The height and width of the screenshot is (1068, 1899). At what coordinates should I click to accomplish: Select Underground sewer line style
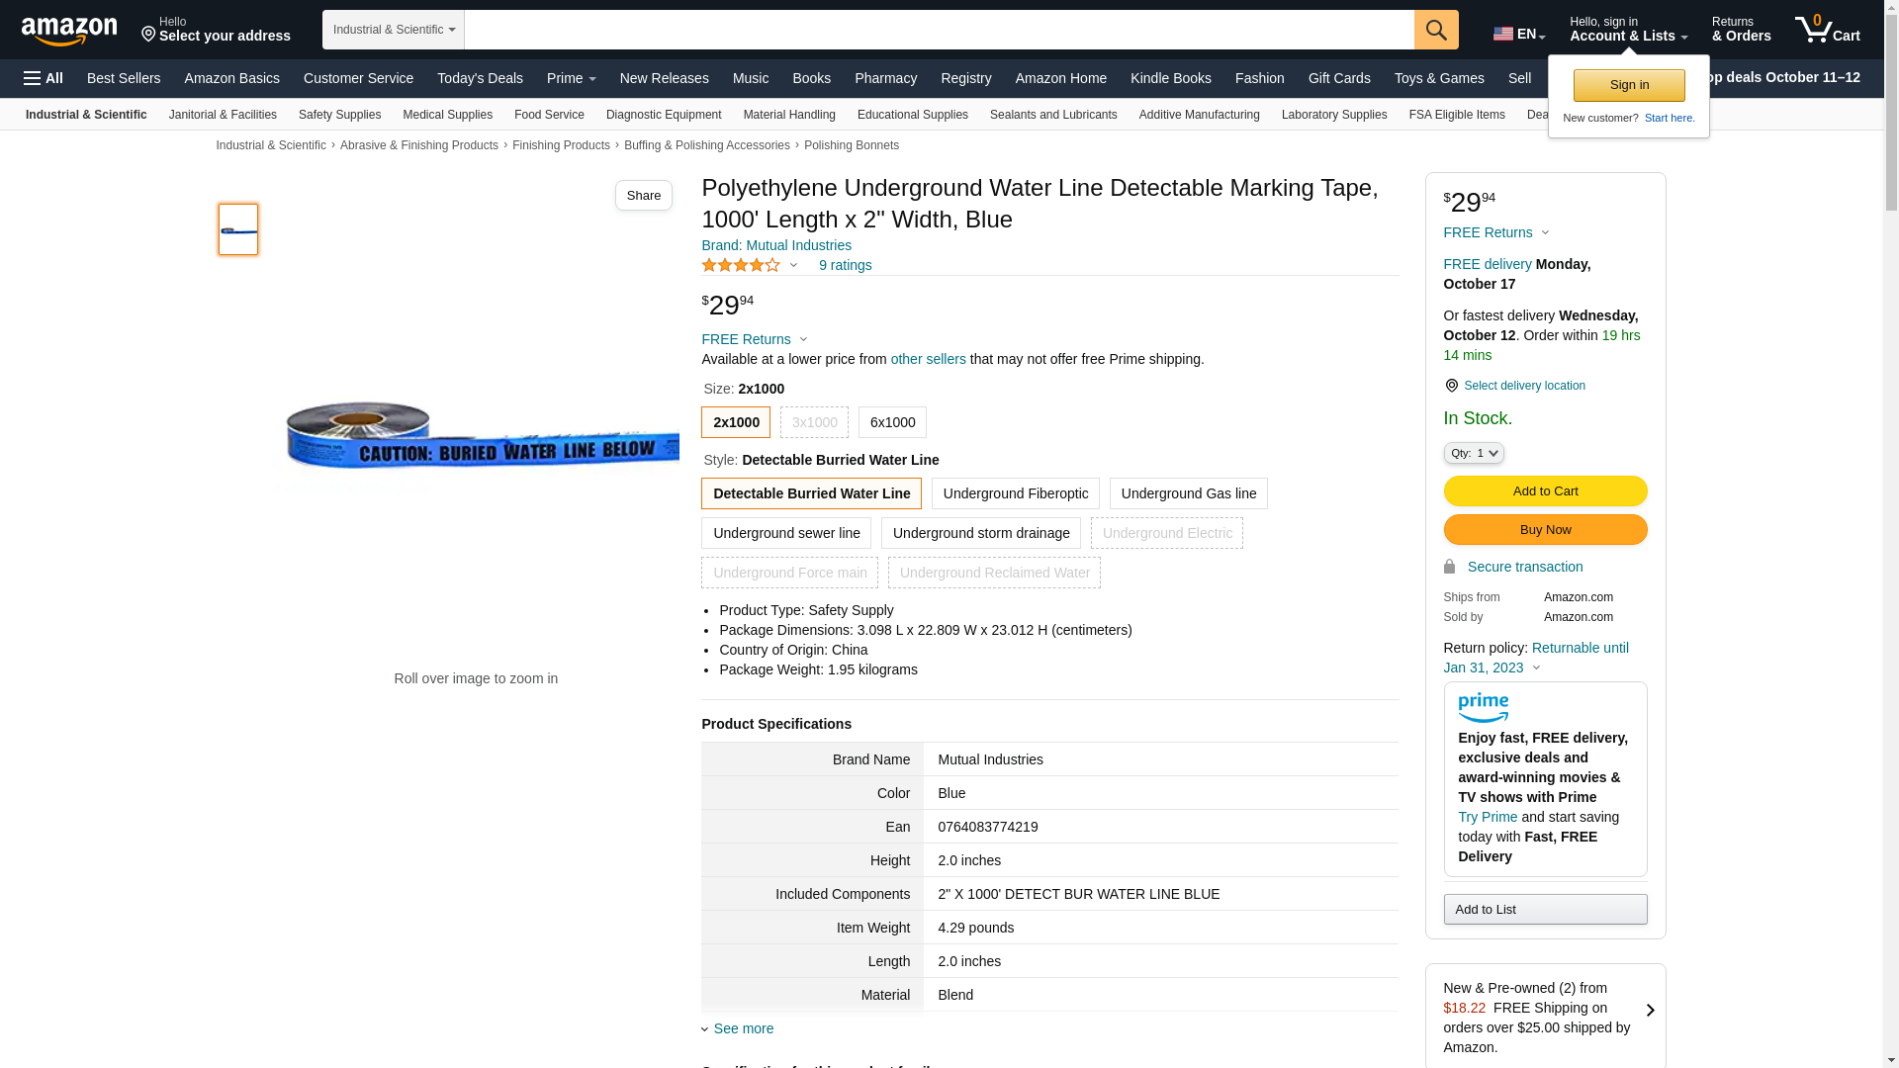(x=786, y=533)
